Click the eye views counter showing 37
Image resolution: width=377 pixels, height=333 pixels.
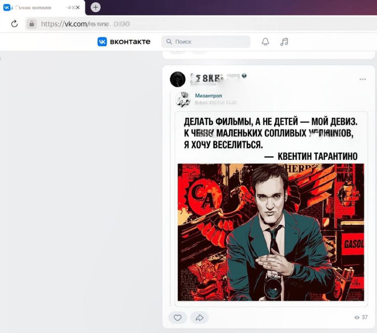click(x=361, y=317)
